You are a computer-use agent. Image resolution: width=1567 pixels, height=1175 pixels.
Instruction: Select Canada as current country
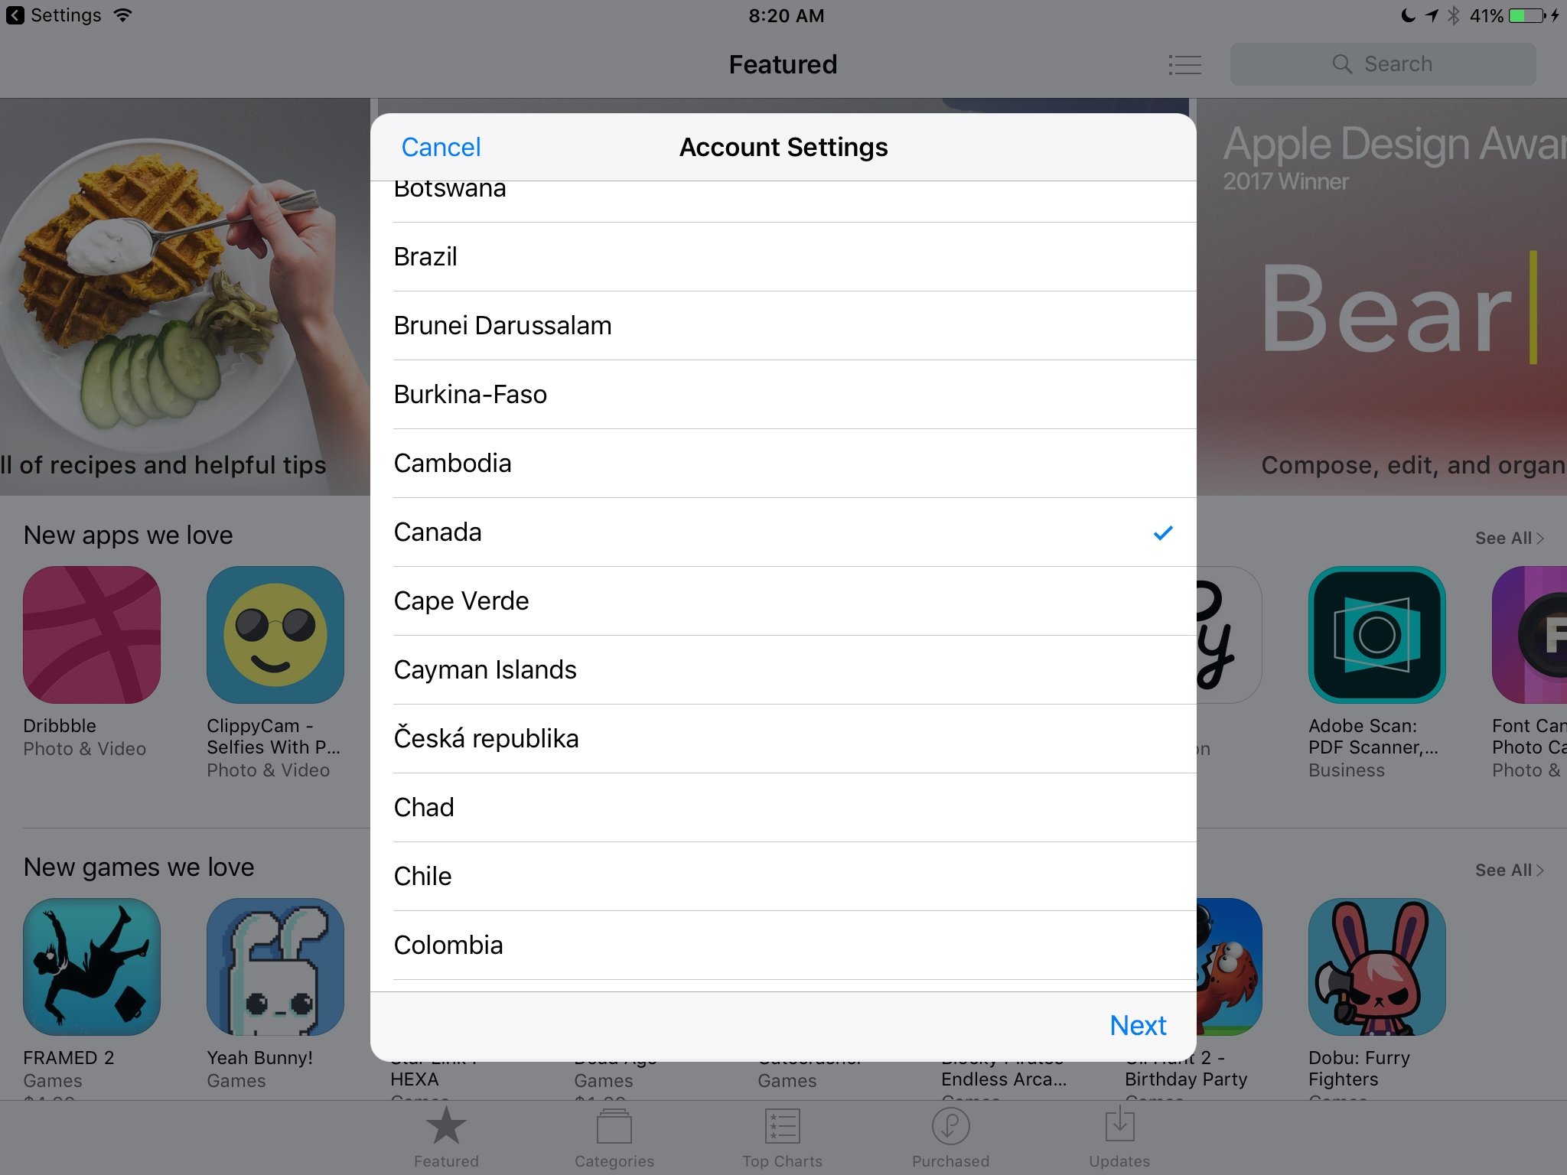pos(783,531)
